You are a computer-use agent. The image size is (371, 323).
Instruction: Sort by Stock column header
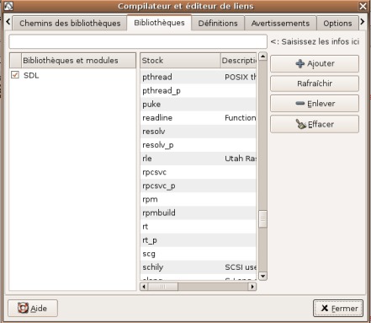click(180, 61)
